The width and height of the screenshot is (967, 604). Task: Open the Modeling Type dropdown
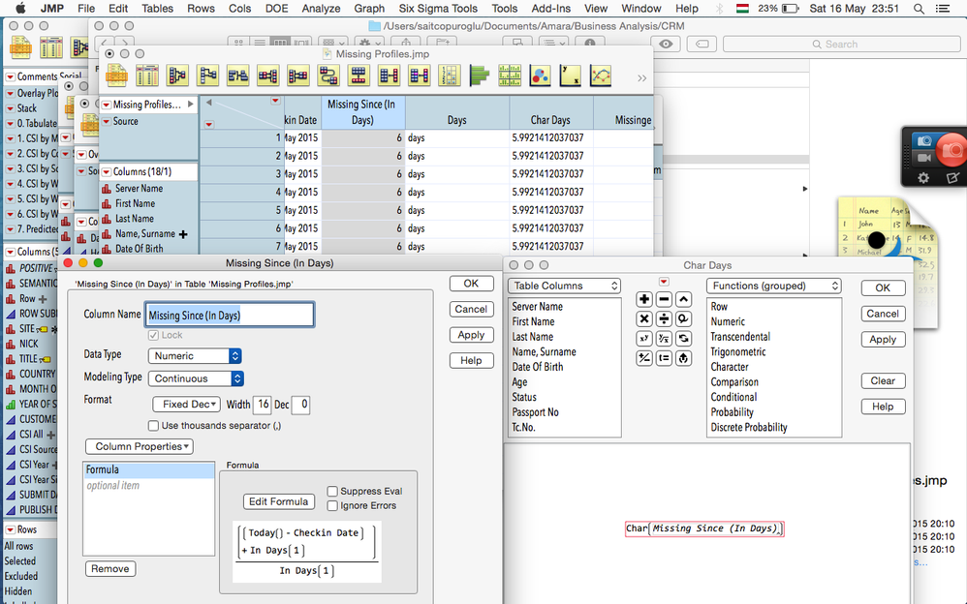(196, 378)
